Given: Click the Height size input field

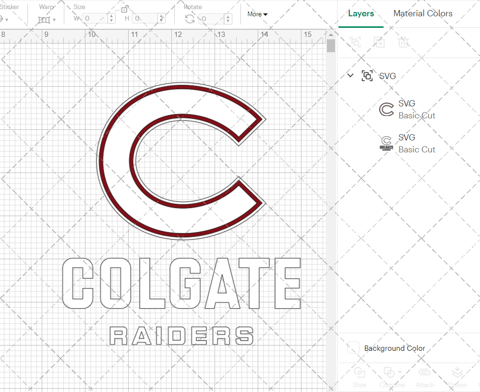Looking at the screenshot, I should coord(145,18).
